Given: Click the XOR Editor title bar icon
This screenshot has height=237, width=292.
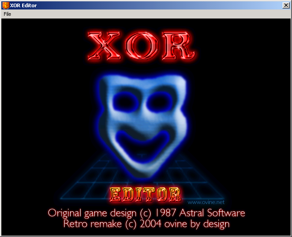Looking at the screenshot, I should click(5, 5).
